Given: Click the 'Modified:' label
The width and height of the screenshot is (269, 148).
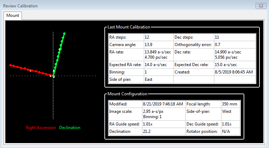Looking at the screenshot, I should [118, 104].
